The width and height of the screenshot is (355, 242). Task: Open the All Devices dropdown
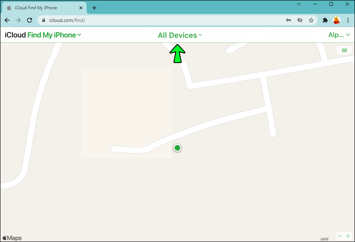click(x=180, y=35)
